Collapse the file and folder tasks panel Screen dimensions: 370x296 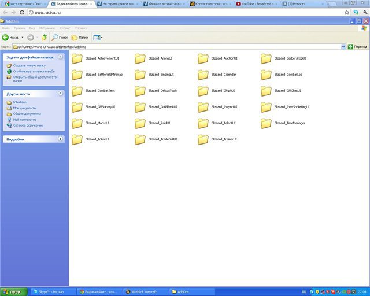pyautogui.click(x=61, y=58)
